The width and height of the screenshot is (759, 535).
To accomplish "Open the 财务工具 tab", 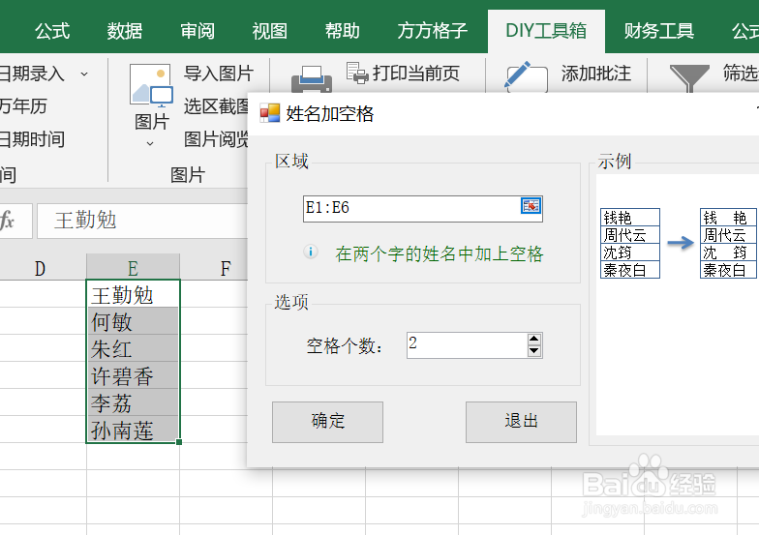I will click(x=658, y=31).
